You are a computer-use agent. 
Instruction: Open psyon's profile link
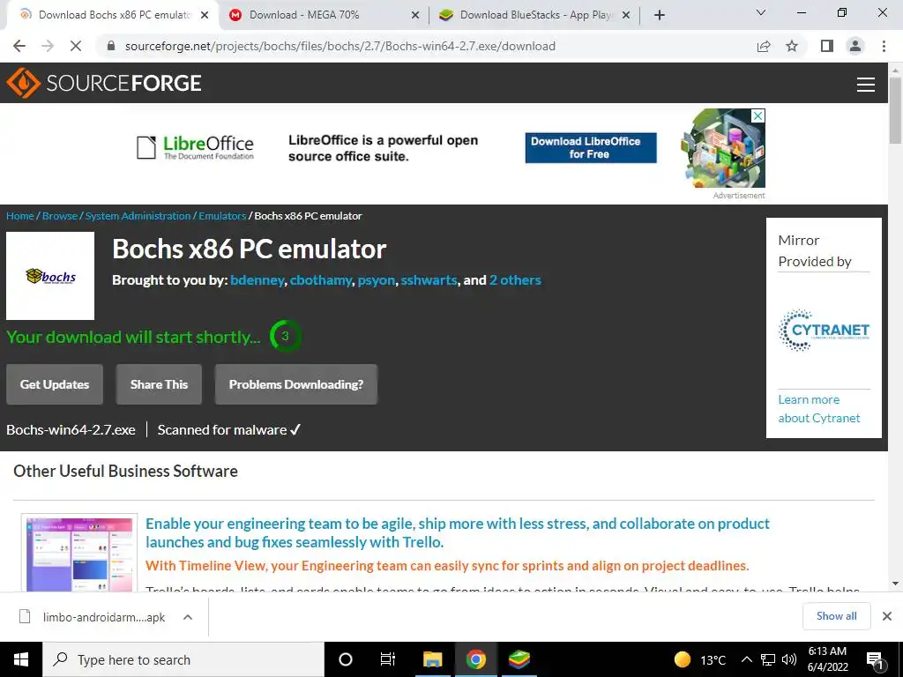tap(376, 280)
